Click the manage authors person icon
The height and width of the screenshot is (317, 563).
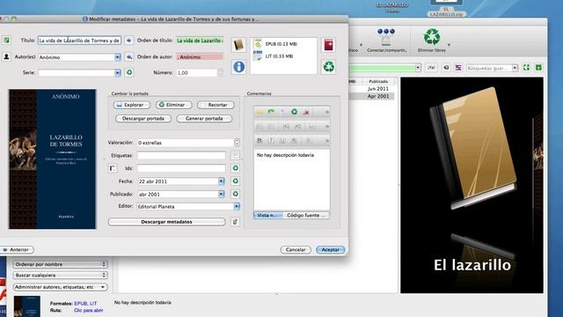pyautogui.click(x=6, y=56)
